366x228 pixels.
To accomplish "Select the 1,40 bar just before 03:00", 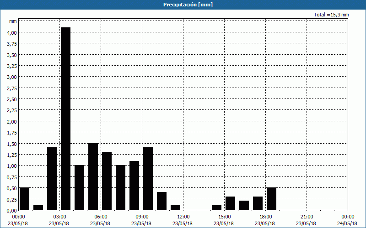I will point(52,179).
